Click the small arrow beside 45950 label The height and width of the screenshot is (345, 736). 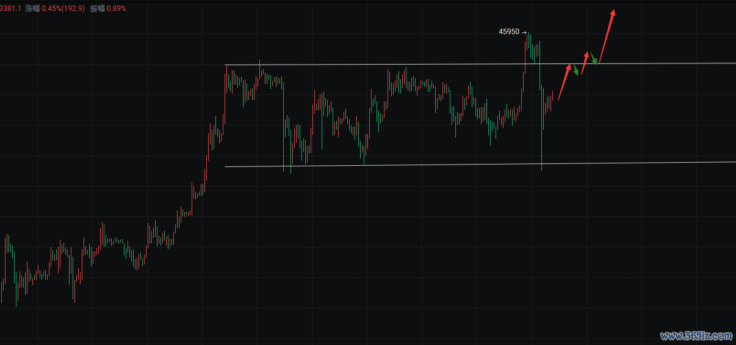[x=524, y=32]
